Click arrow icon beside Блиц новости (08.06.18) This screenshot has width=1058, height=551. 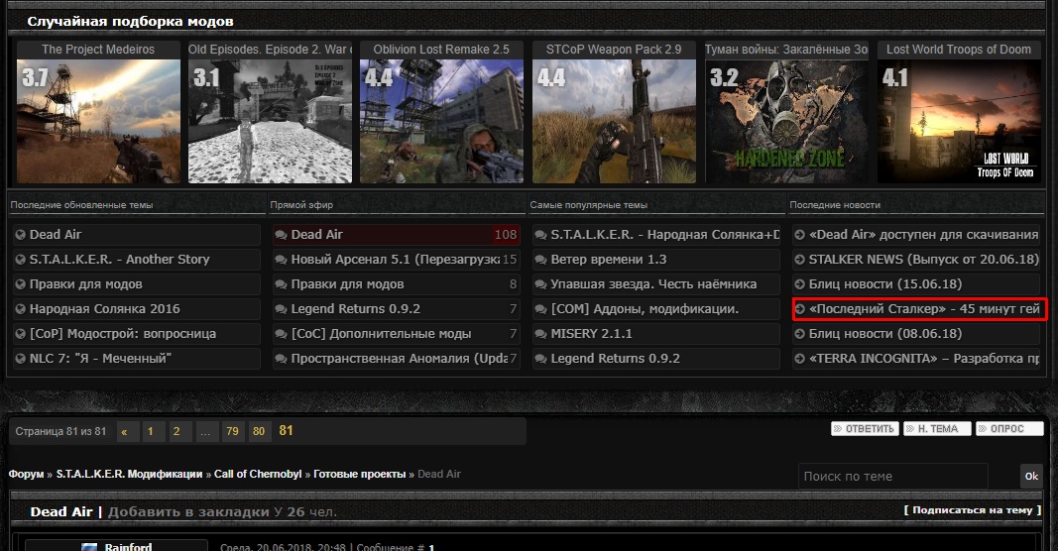pos(799,334)
